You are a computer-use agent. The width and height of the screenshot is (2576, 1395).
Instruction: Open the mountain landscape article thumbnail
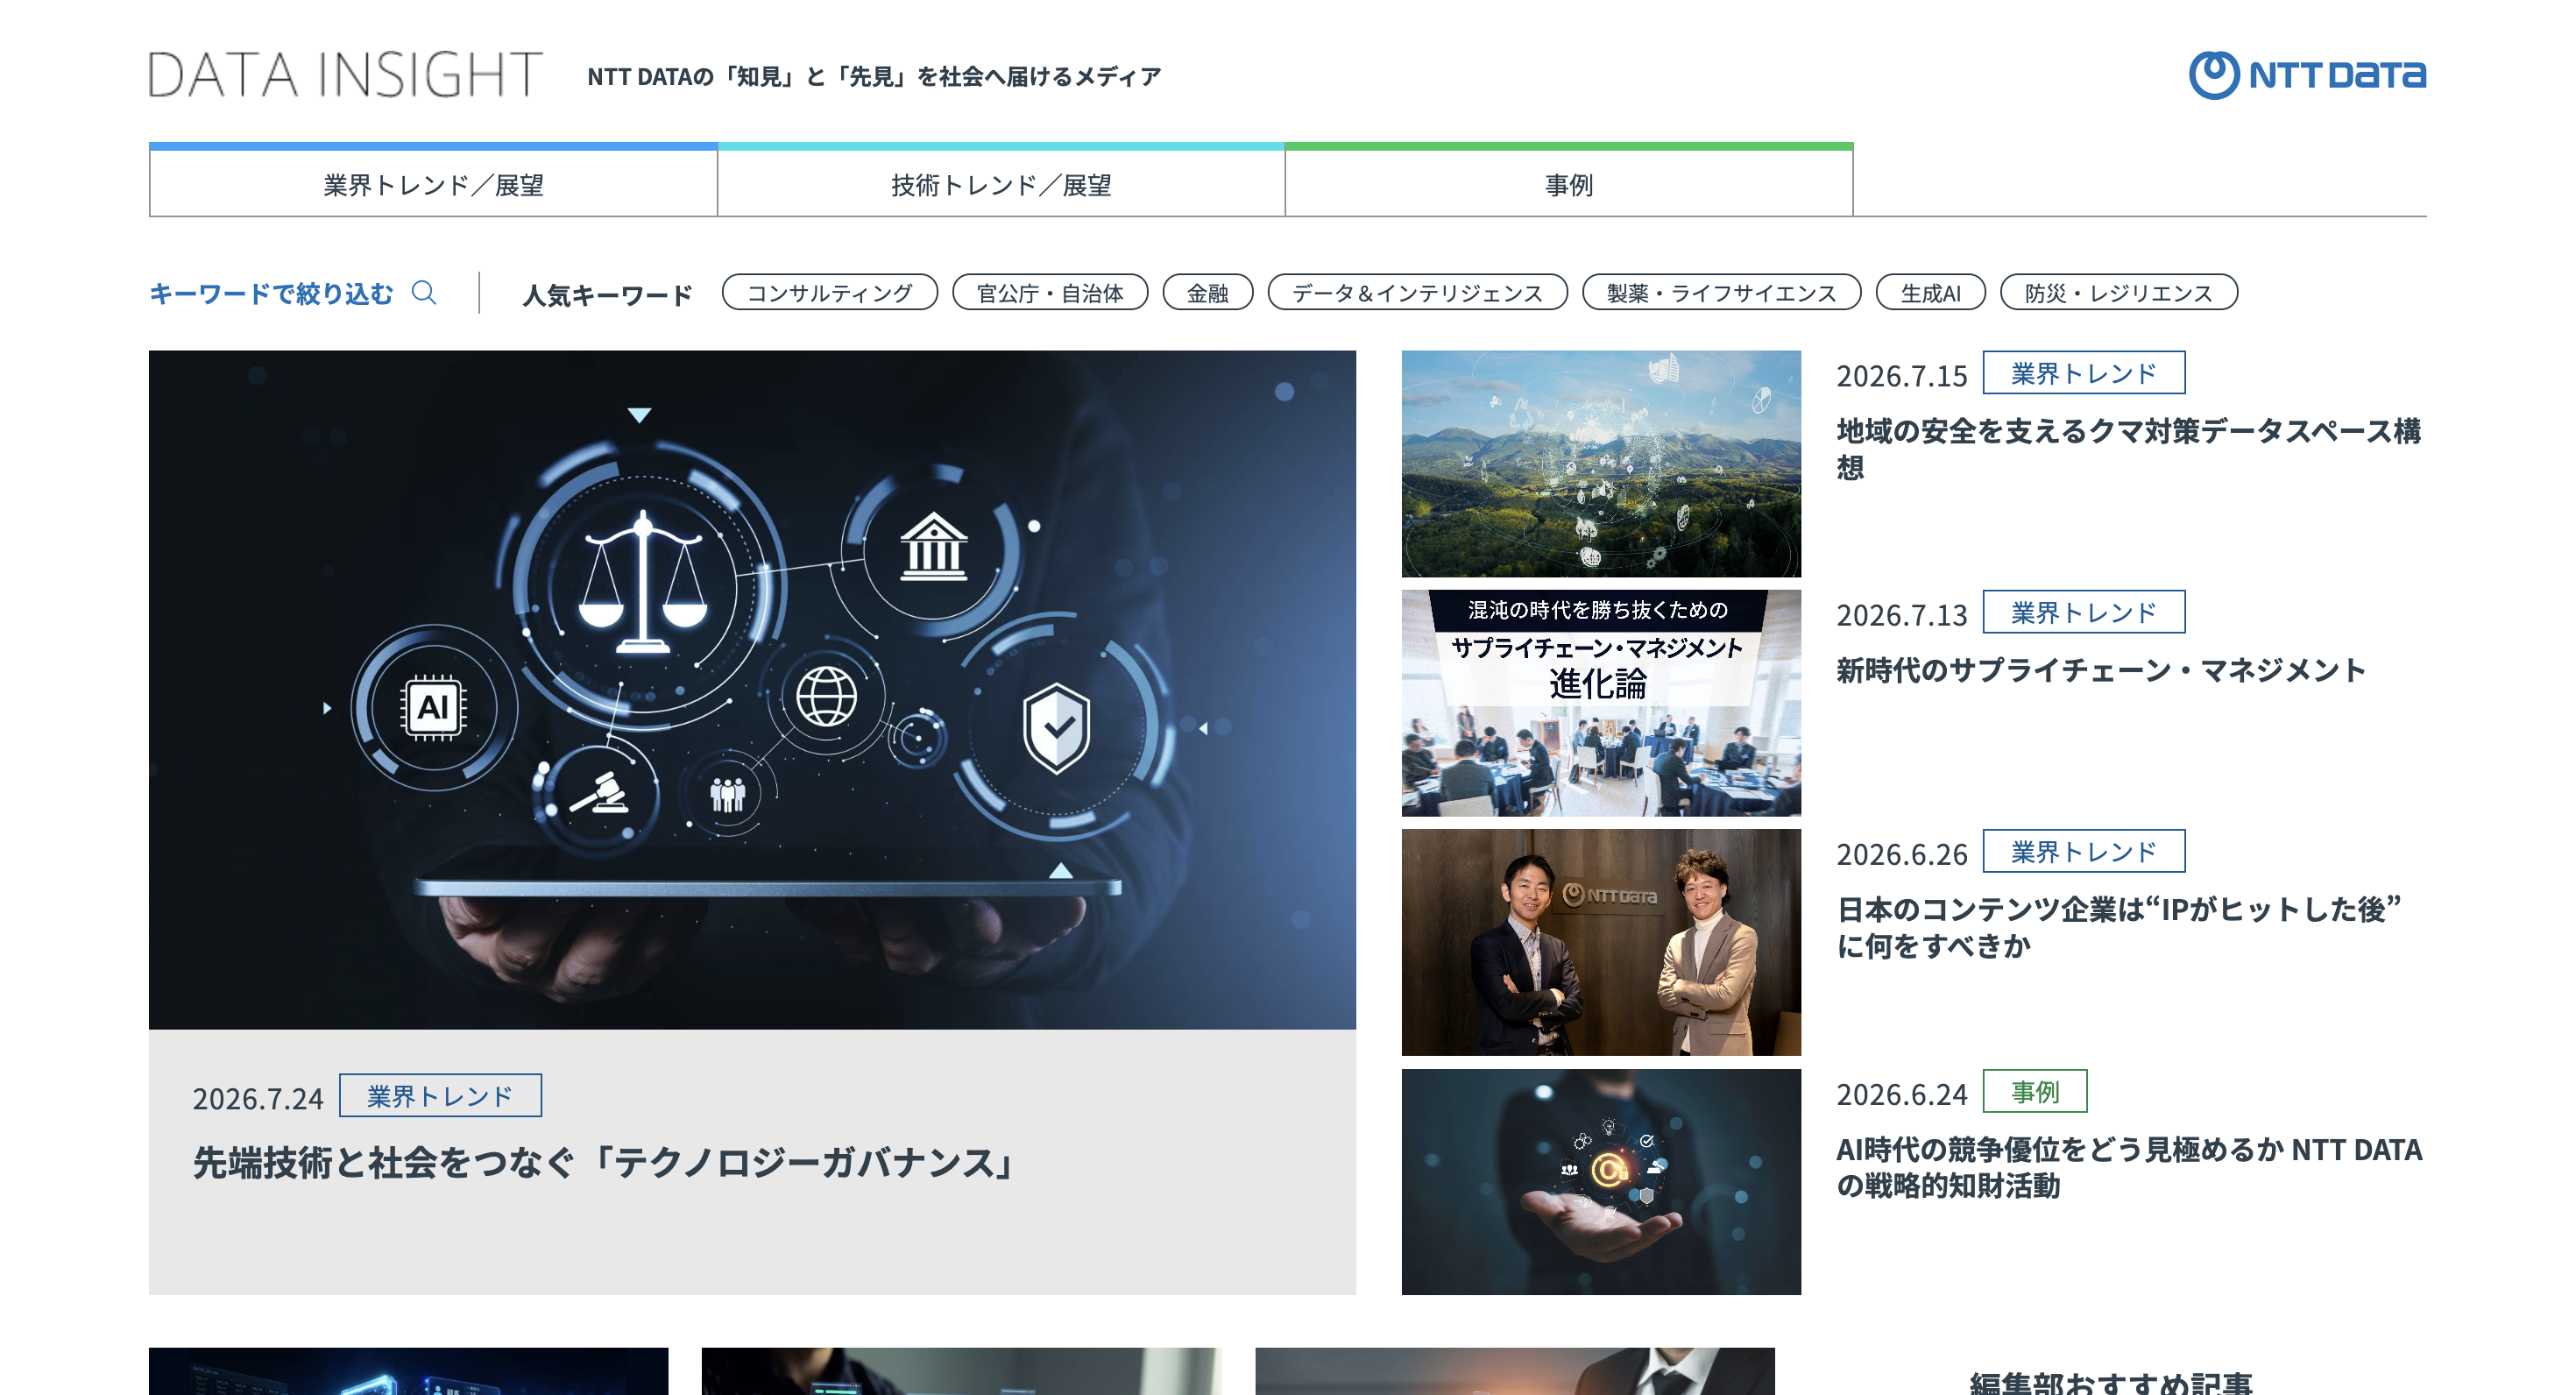pos(1601,463)
